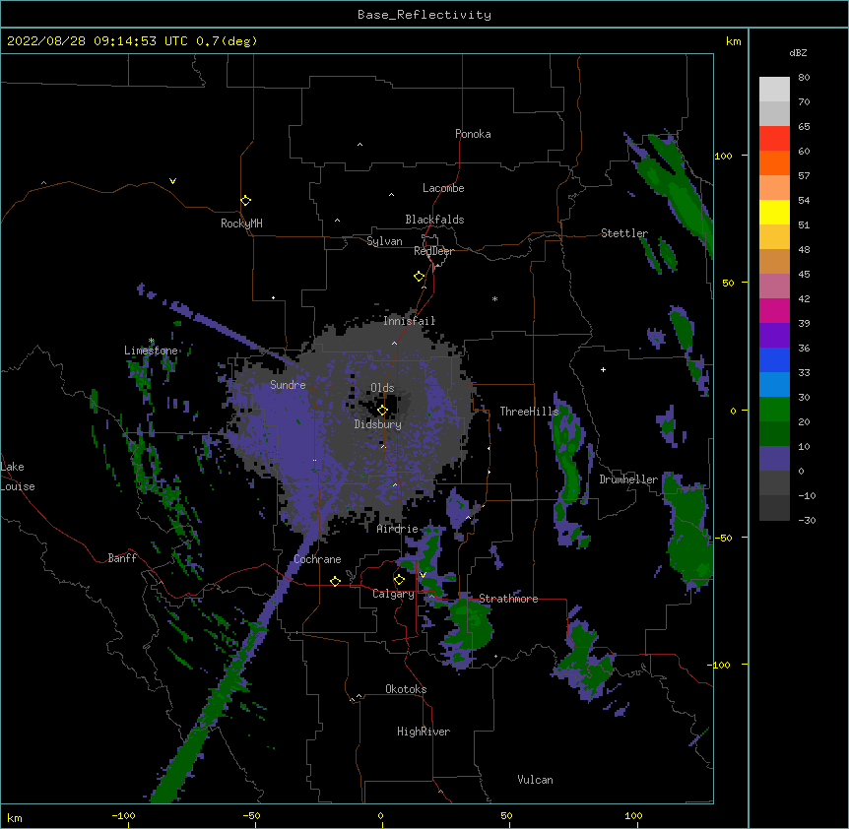
Task: Click the Ponoka city label
Action: pos(473,134)
